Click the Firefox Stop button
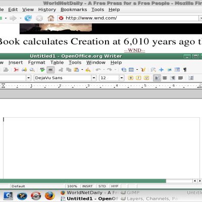 (x=39, y=18)
